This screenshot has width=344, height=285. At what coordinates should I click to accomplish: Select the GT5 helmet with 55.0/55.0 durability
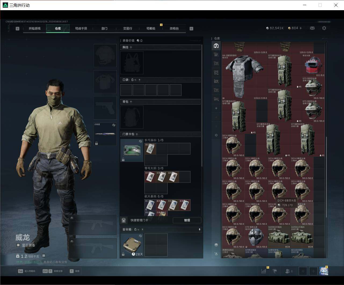[x=313, y=111]
